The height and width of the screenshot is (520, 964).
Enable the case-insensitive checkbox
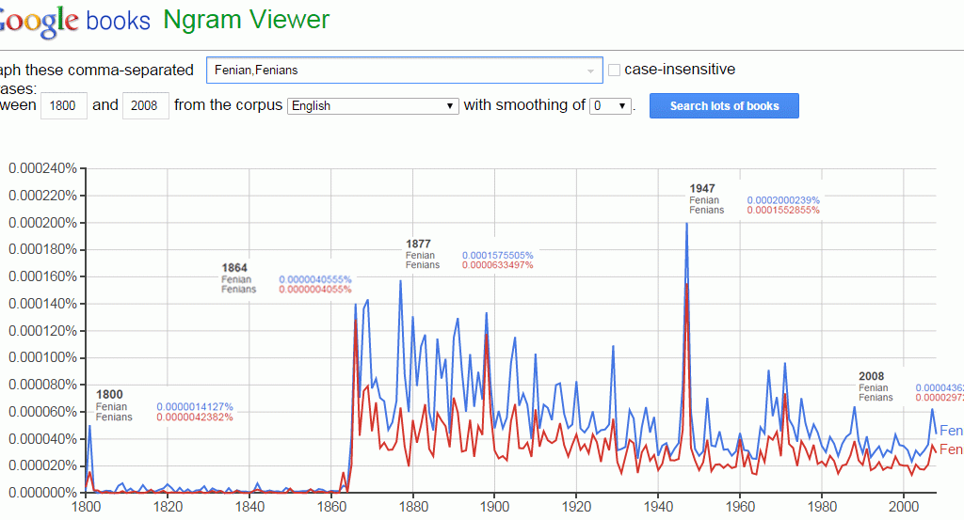[615, 71]
